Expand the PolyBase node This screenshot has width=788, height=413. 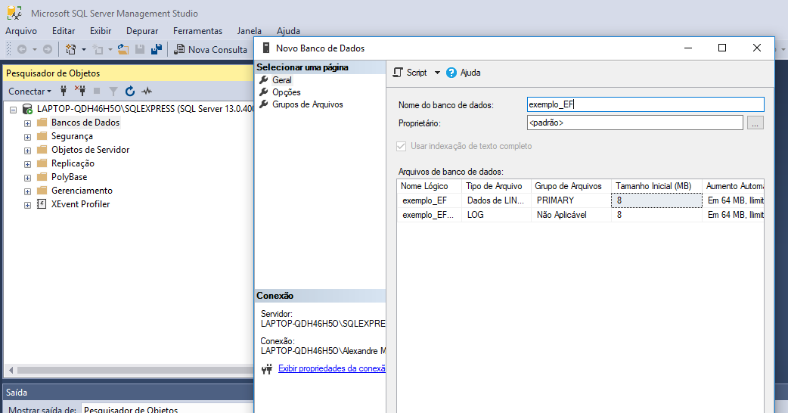pyautogui.click(x=28, y=177)
